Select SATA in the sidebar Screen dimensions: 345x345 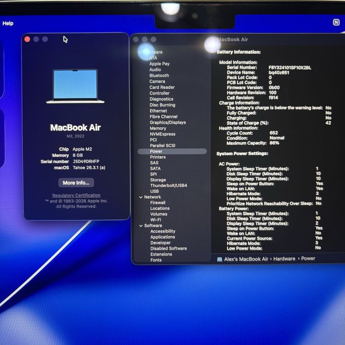(x=155, y=169)
